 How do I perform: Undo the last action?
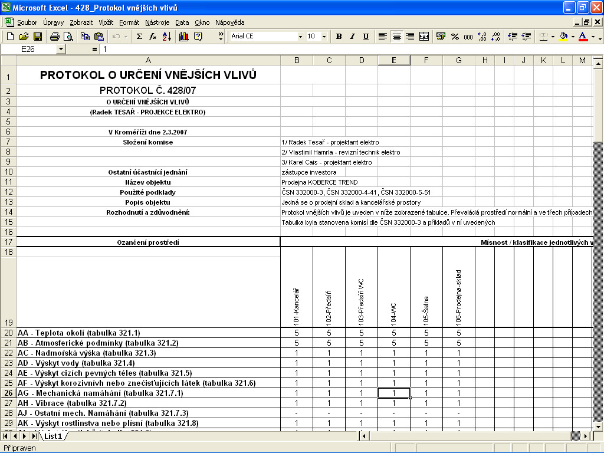[116, 36]
